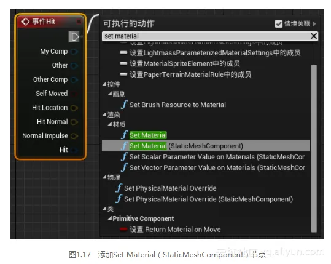Click the My Comp output pin
The height and width of the screenshot is (264, 331).
point(74,52)
